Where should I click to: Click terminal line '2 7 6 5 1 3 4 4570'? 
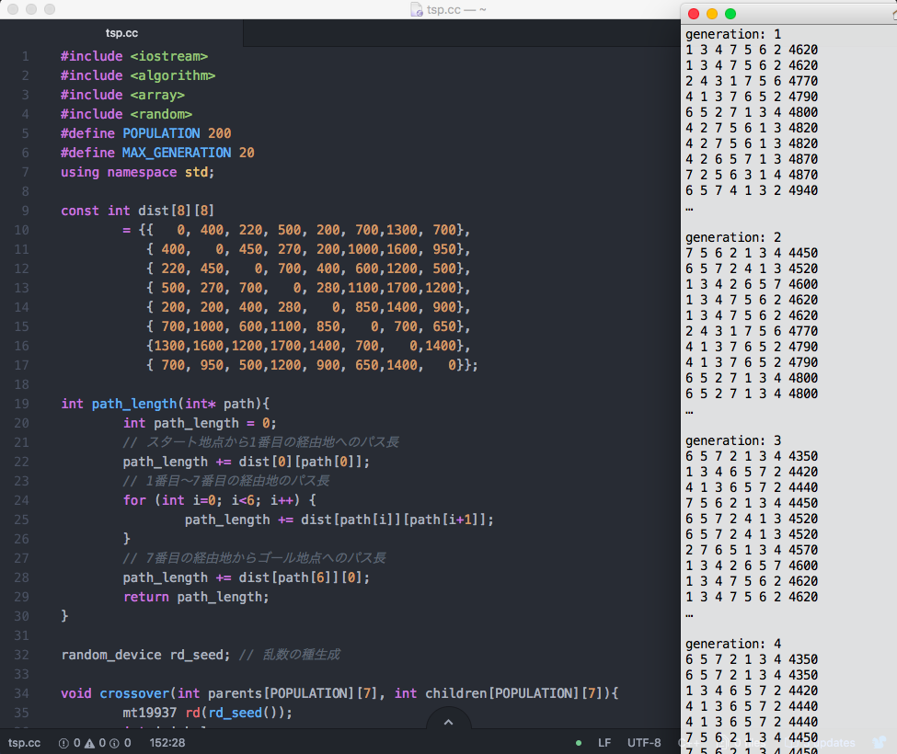tap(752, 550)
